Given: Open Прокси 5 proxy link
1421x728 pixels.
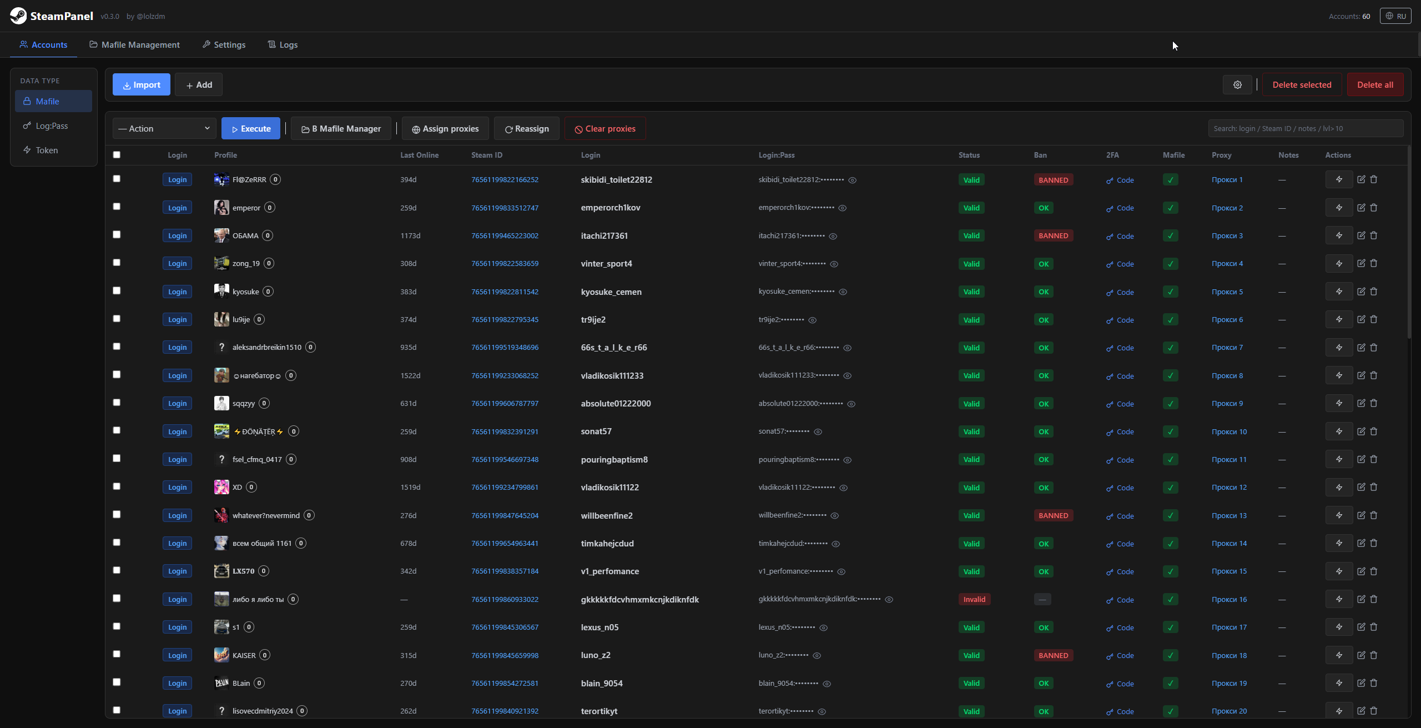Looking at the screenshot, I should tap(1227, 292).
